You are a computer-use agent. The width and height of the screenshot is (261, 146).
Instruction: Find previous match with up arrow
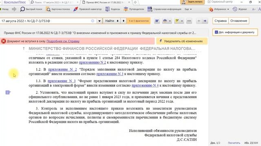124,21
